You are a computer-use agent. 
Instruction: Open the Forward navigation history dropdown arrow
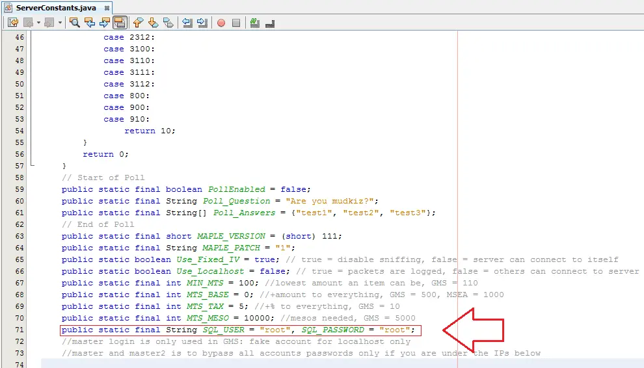60,23
